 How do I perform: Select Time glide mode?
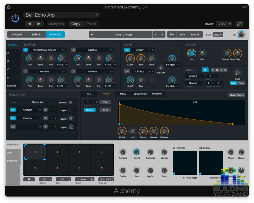coord(241,83)
